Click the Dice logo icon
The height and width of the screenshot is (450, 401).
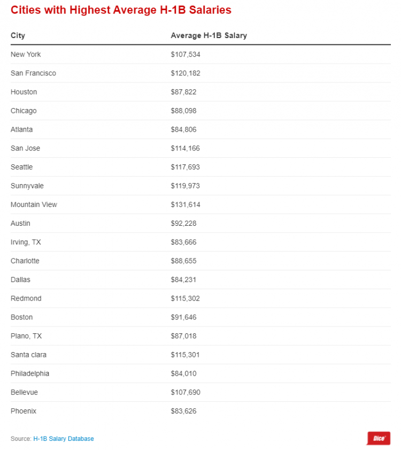[x=378, y=438]
